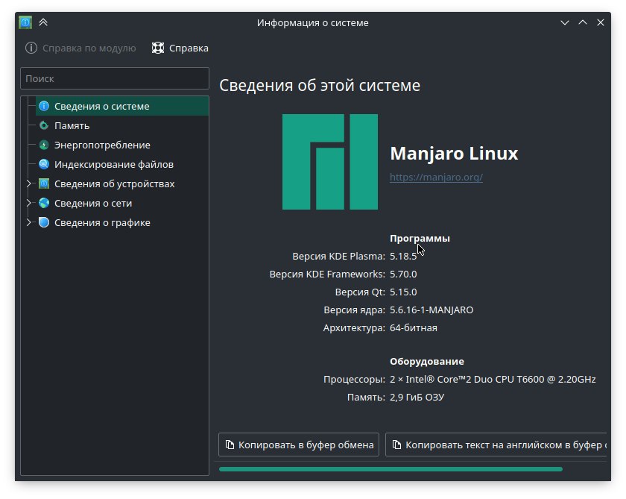Click the blue info icon beside 'Сведения о системе'

click(x=44, y=106)
